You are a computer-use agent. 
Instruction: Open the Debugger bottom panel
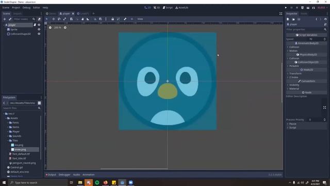[x=64, y=175]
